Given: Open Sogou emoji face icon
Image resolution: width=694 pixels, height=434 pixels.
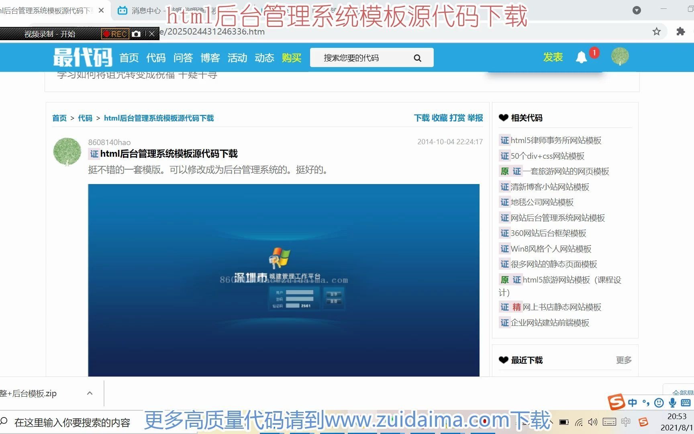Looking at the screenshot, I should pos(659,403).
